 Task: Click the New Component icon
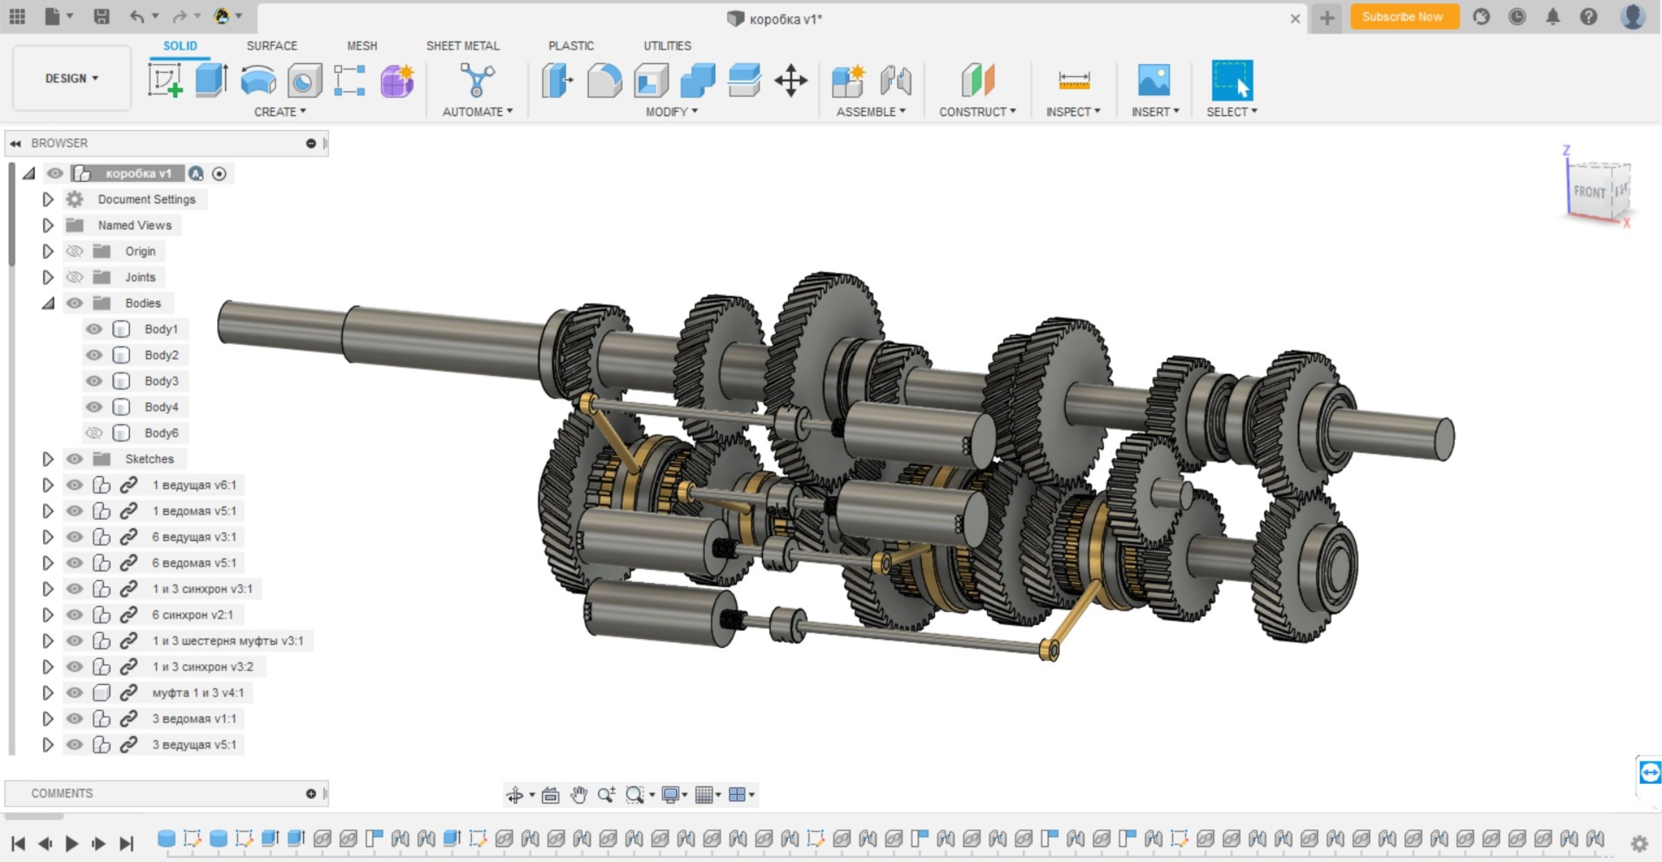pyautogui.click(x=848, y=81)
